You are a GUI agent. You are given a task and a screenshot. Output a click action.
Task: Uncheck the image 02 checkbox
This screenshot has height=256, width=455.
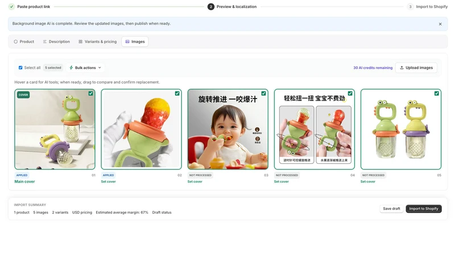[177, 93]
